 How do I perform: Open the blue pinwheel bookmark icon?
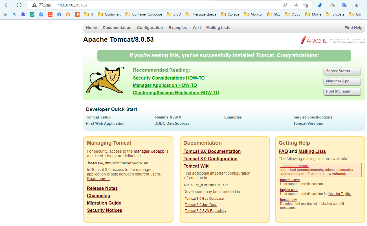tap(41, 14)
